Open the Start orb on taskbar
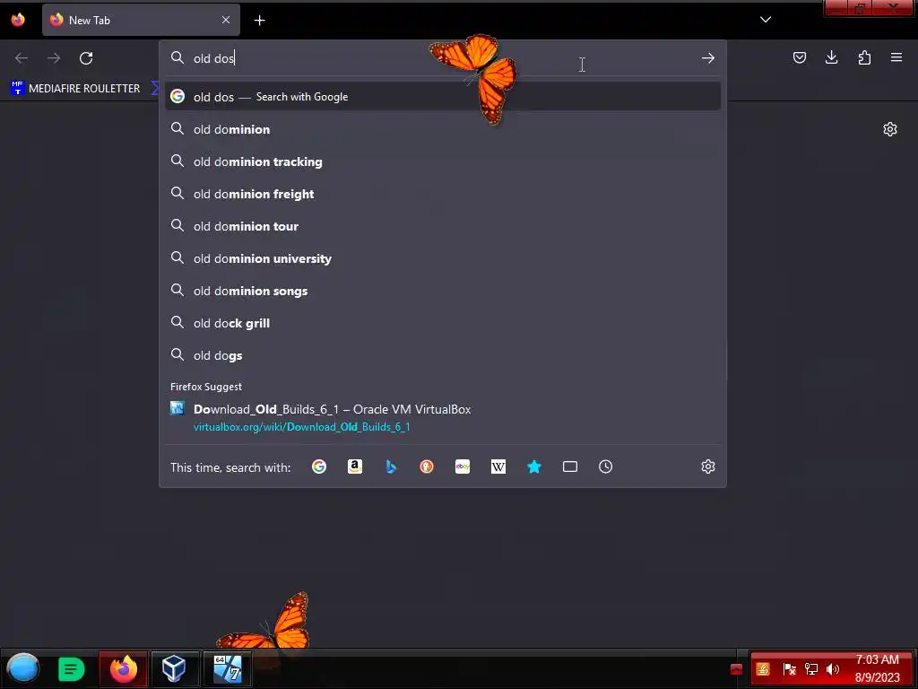This screenshot has height=689, width=918. 23,668
